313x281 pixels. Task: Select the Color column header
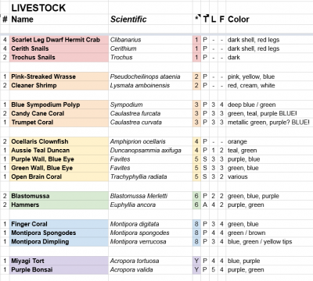click(269, 20)
